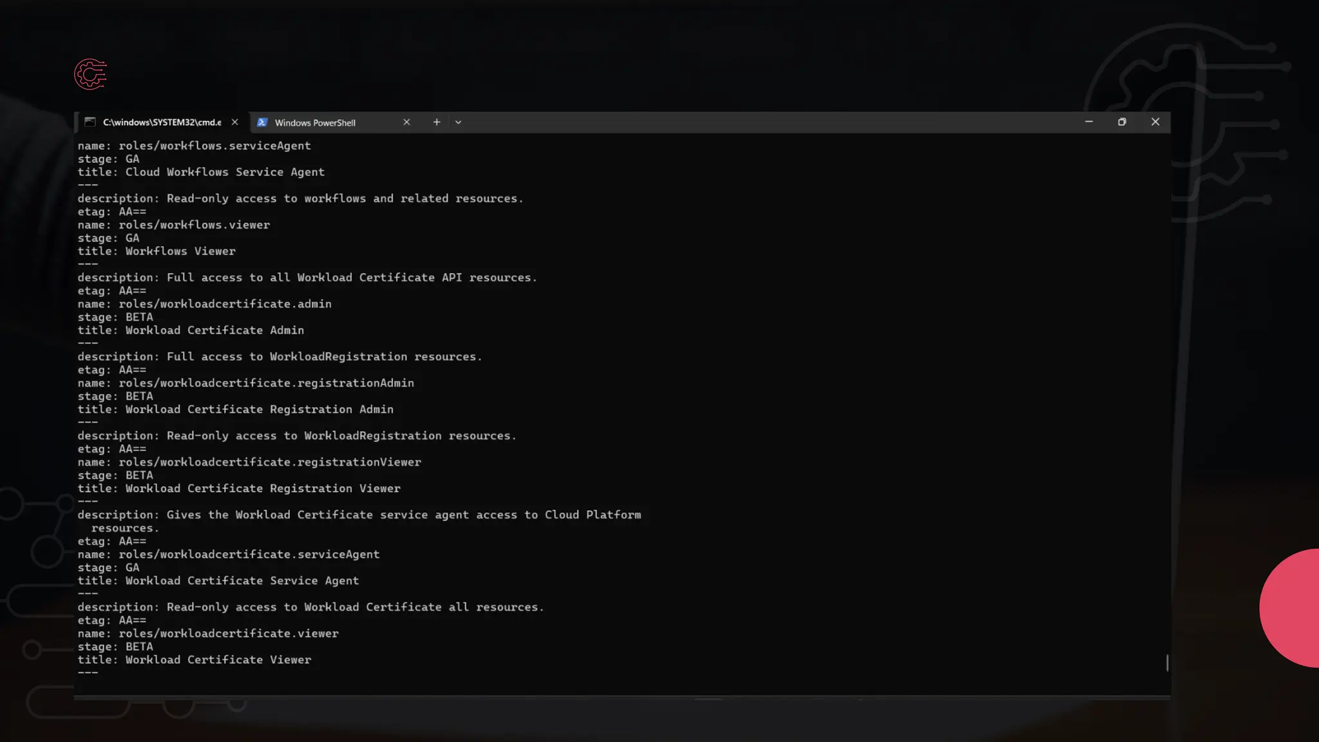This screenshot has height=742, width=1319.
Task: Restore down the terminal window
Action: (1122, 122)
